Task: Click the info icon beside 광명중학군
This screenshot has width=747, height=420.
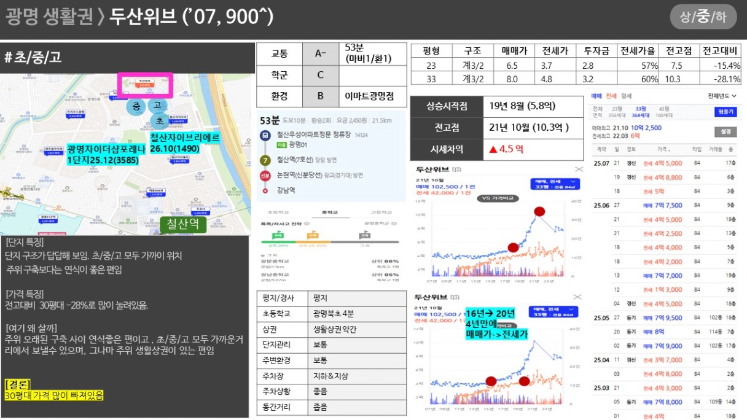Action: click(393, 223)
